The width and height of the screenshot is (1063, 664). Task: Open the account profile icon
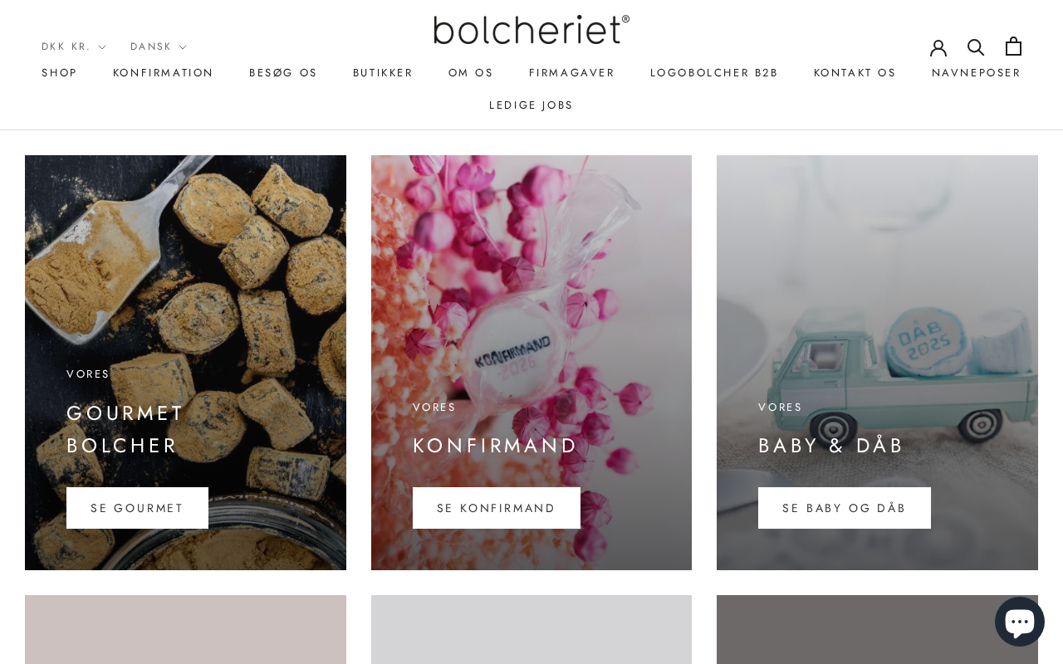coord(938,47)
